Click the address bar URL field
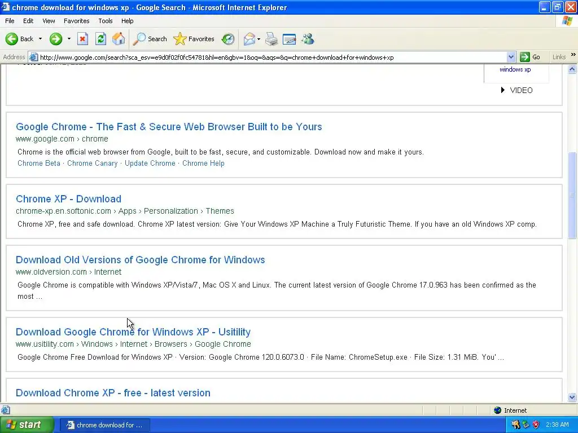 (273, 58)
